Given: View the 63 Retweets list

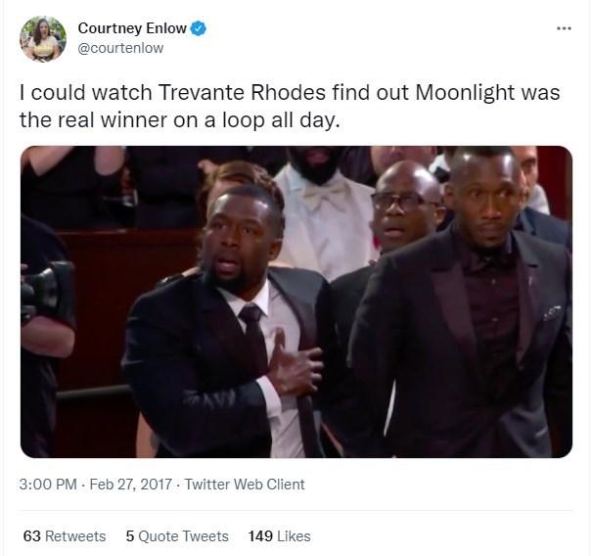Looking at the screenshot, I should [65, 536].
